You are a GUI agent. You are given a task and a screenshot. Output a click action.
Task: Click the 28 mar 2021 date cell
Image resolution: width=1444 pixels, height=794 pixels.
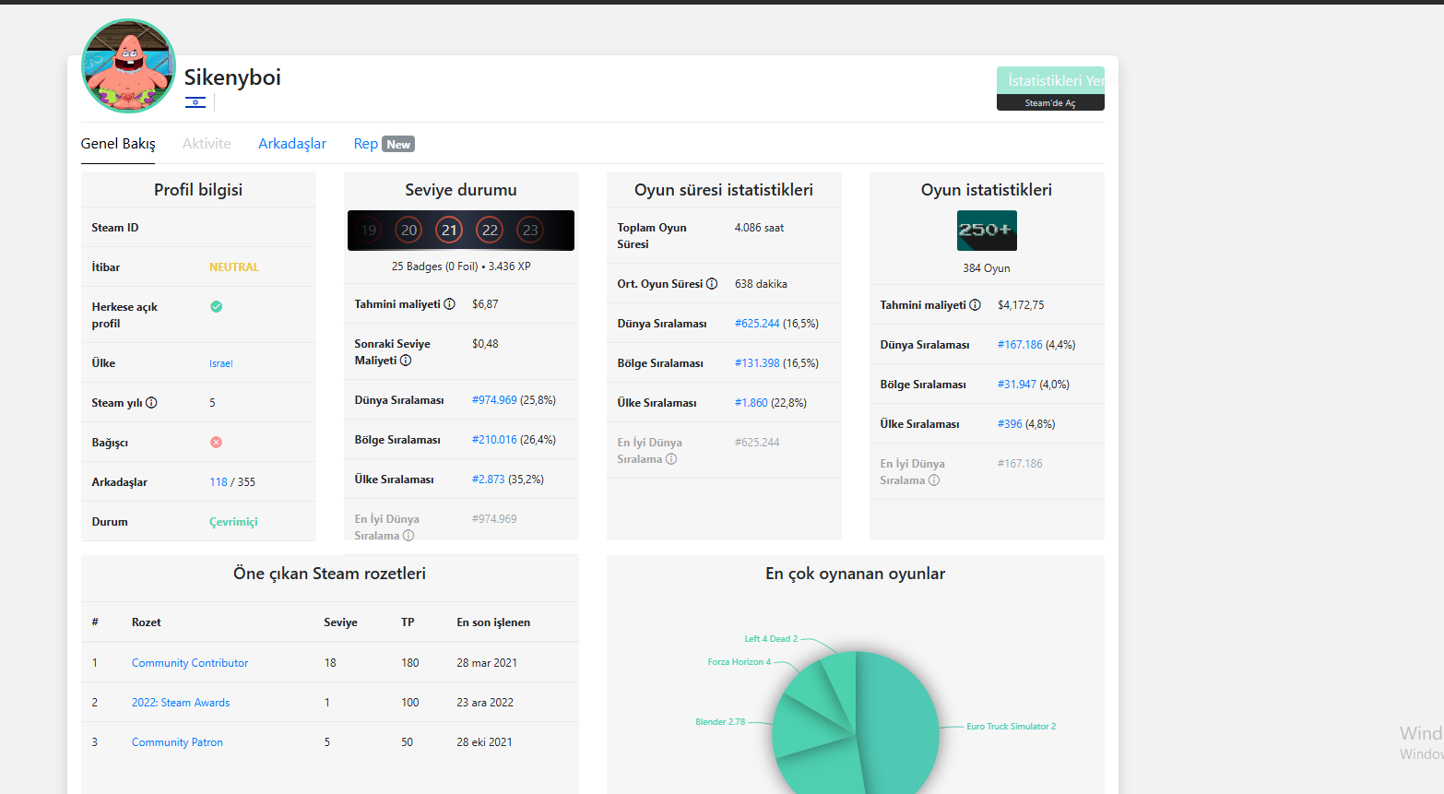point(487,663)
